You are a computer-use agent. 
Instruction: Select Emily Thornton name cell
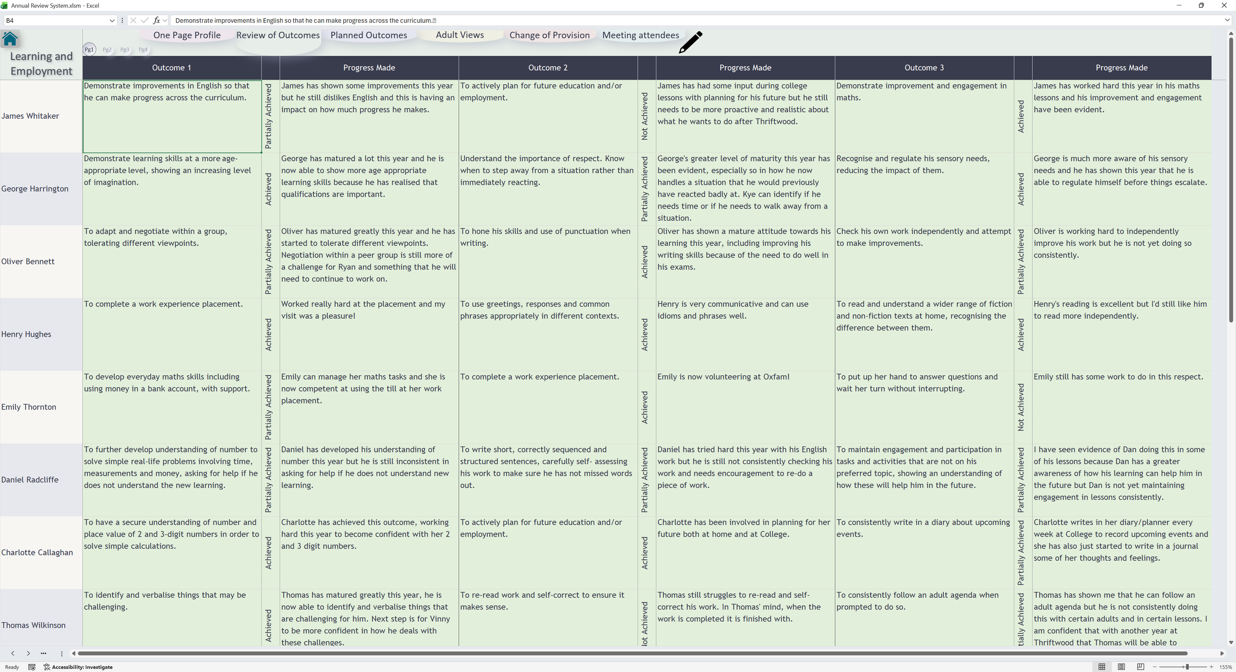(x=41, y=407)
